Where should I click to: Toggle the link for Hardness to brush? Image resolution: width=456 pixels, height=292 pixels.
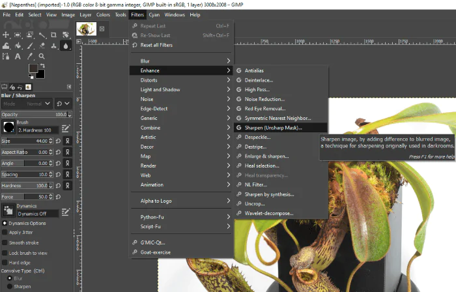[68, 186]
